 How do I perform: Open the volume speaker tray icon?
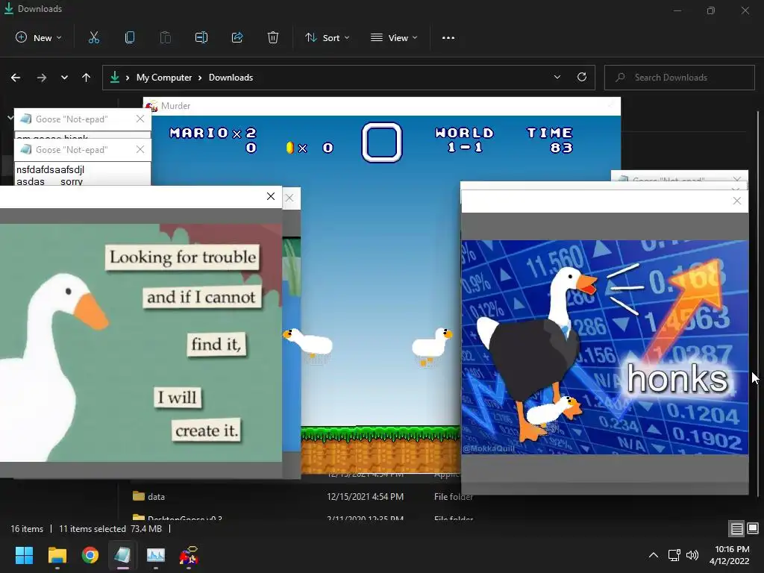(x=692, y=555)
